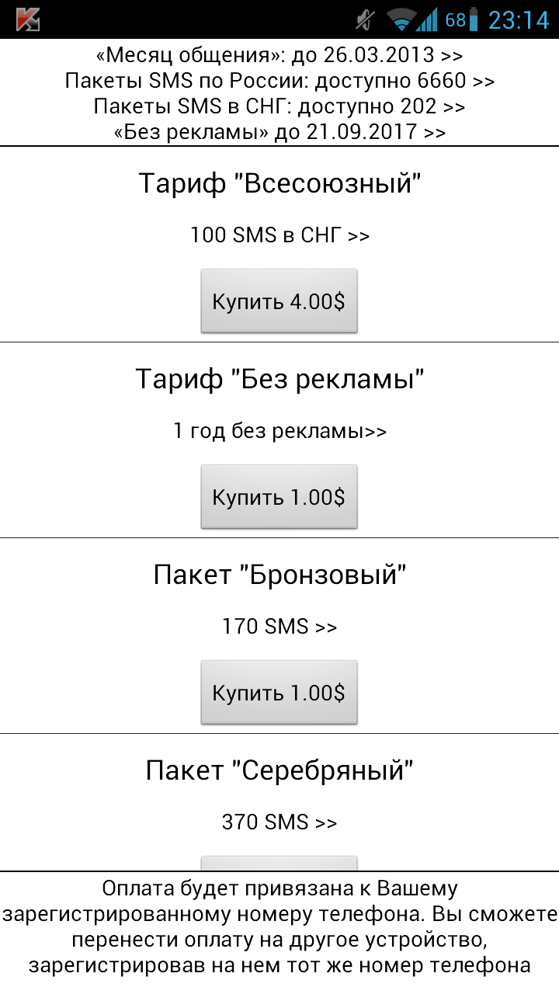Open Пакеты SMS в СНГ available link
The width and height of the screenshot is (559, 994).
[279, 106]
